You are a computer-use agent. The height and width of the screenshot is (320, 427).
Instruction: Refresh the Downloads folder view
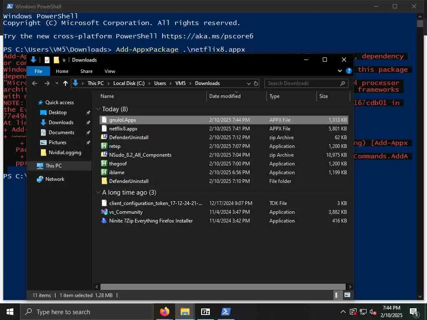coord(256,83)
